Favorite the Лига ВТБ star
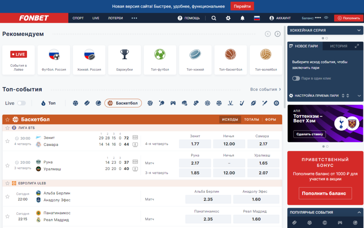The width and height of the screenshot is (364, 228). click(7, 128)
